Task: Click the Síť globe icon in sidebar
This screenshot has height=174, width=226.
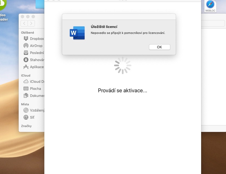Action: click(x=26, y=117)
